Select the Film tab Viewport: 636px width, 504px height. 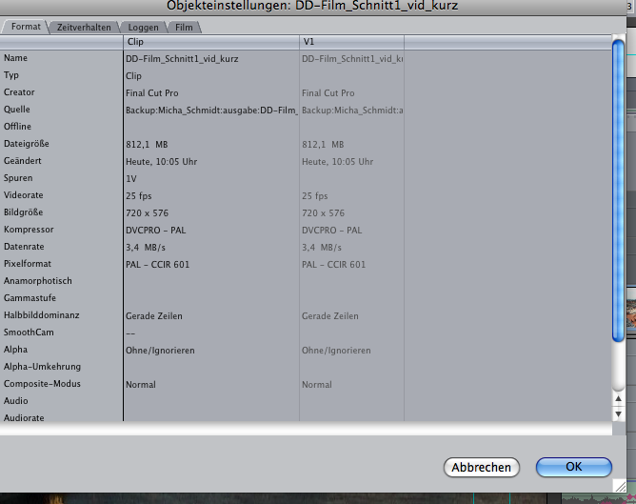point(184,28)
